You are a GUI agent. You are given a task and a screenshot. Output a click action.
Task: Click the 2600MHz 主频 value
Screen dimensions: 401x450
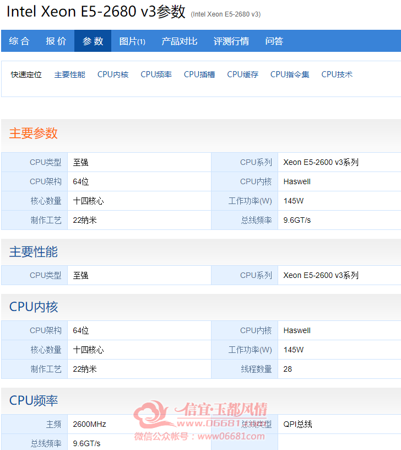point(89,424)
